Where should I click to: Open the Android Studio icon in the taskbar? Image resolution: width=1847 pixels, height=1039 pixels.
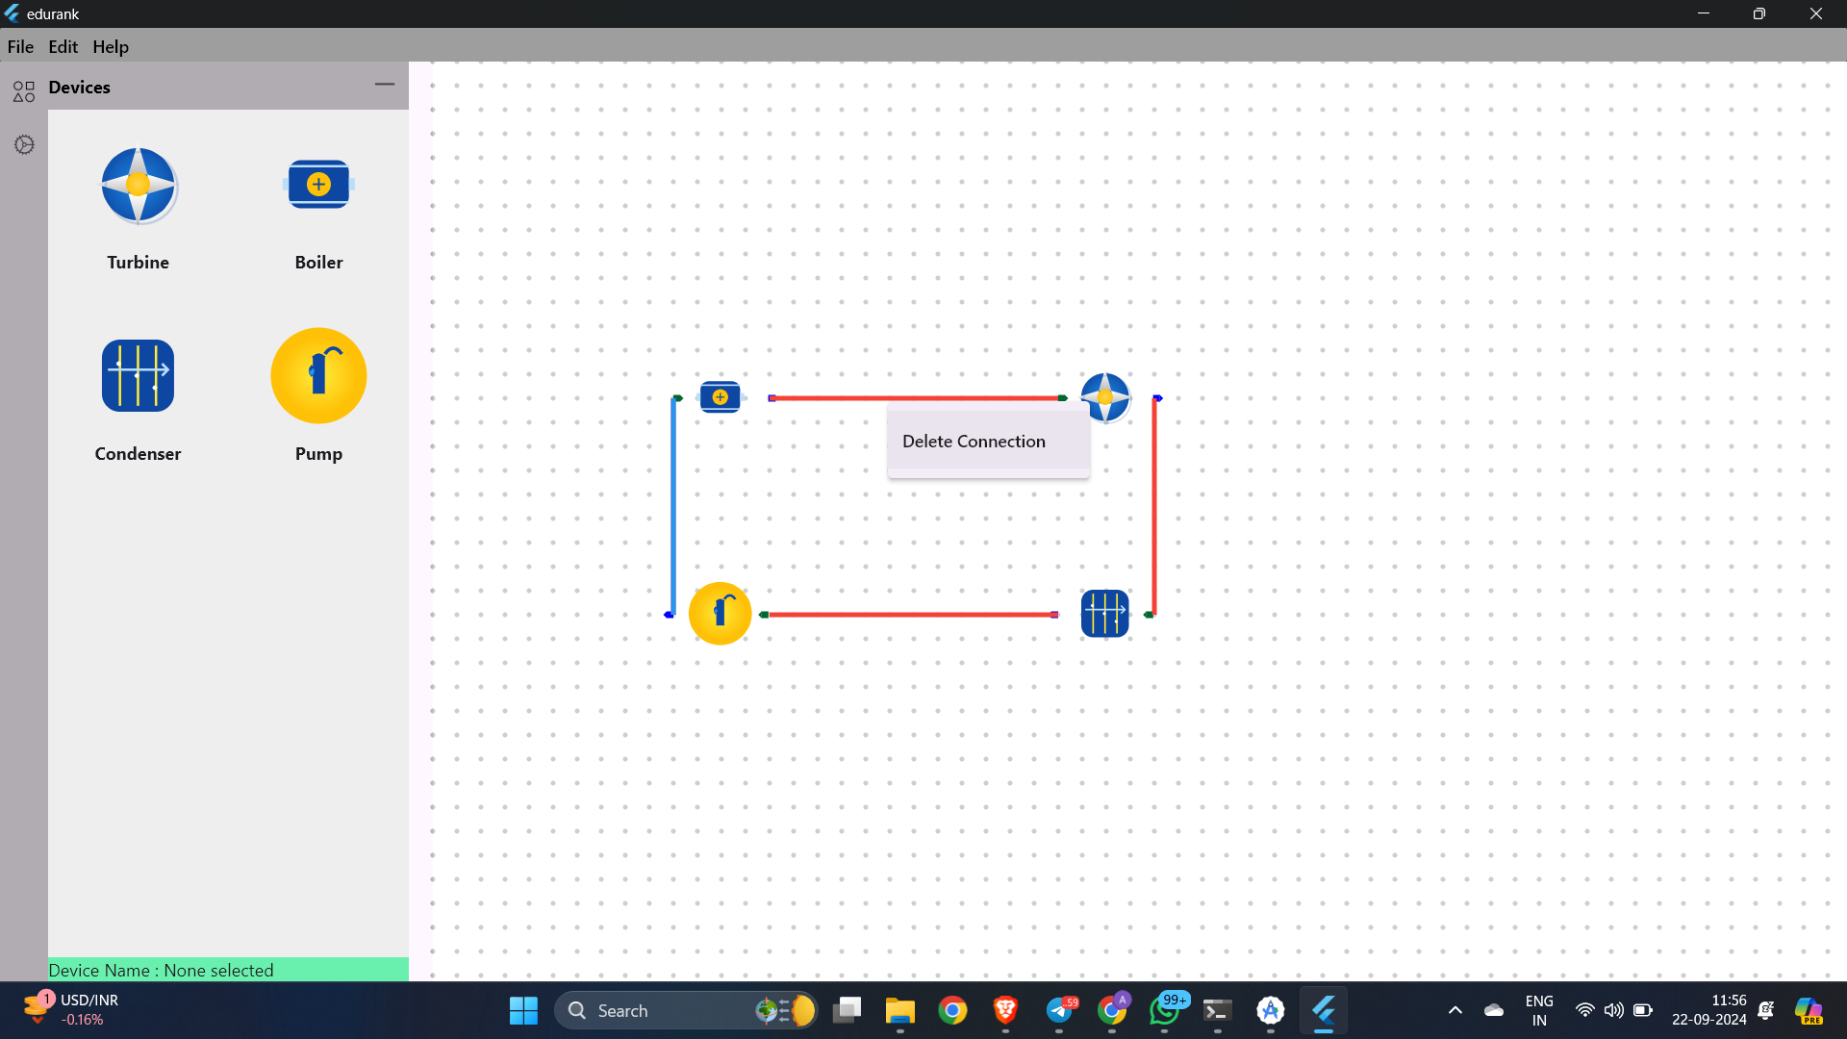click(x=1271, y=1010)
